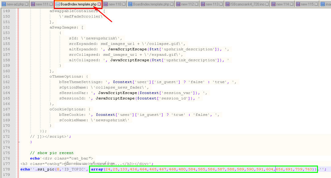Viewport: 331px width, 178px height.
Task: Click "sCookieName: \'newsupshrink\'" text
Action: (x=94, y=120)
